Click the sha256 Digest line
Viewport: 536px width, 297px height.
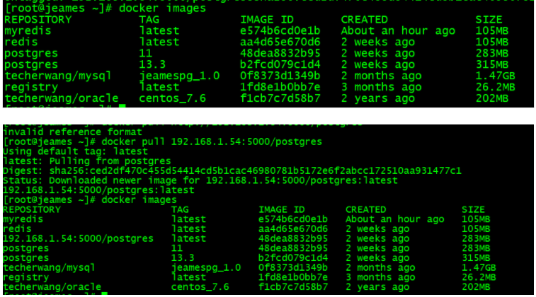click(232, 170)
